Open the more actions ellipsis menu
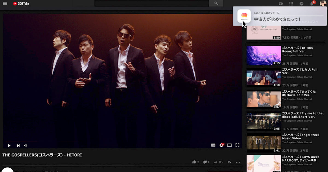 (x=238, y=162)
